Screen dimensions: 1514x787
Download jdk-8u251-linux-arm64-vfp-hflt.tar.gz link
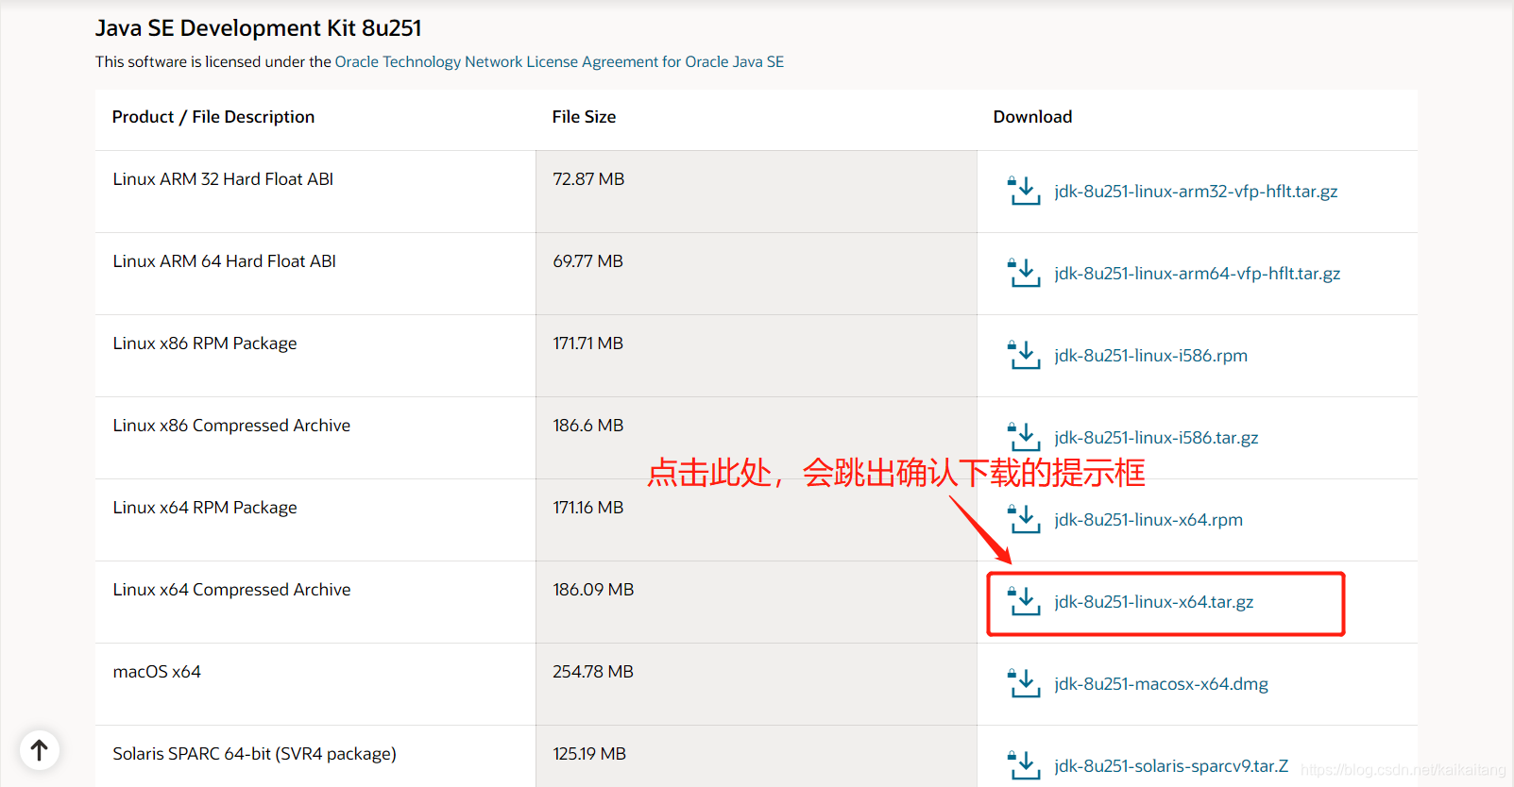coord(1198,273)
